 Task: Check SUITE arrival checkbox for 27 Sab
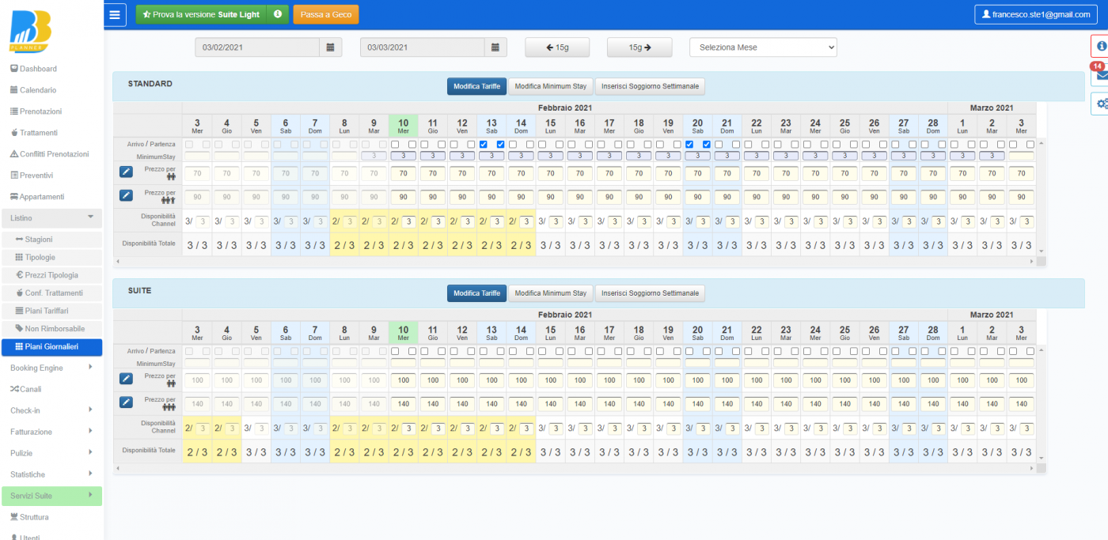pyautogui.click(x=895, y=352)
